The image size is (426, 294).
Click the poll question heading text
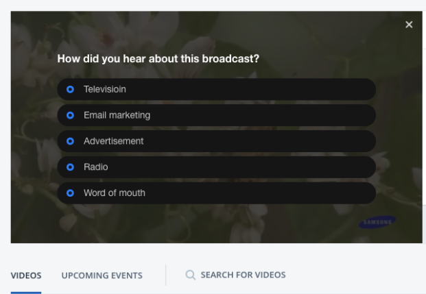[158, 59]
